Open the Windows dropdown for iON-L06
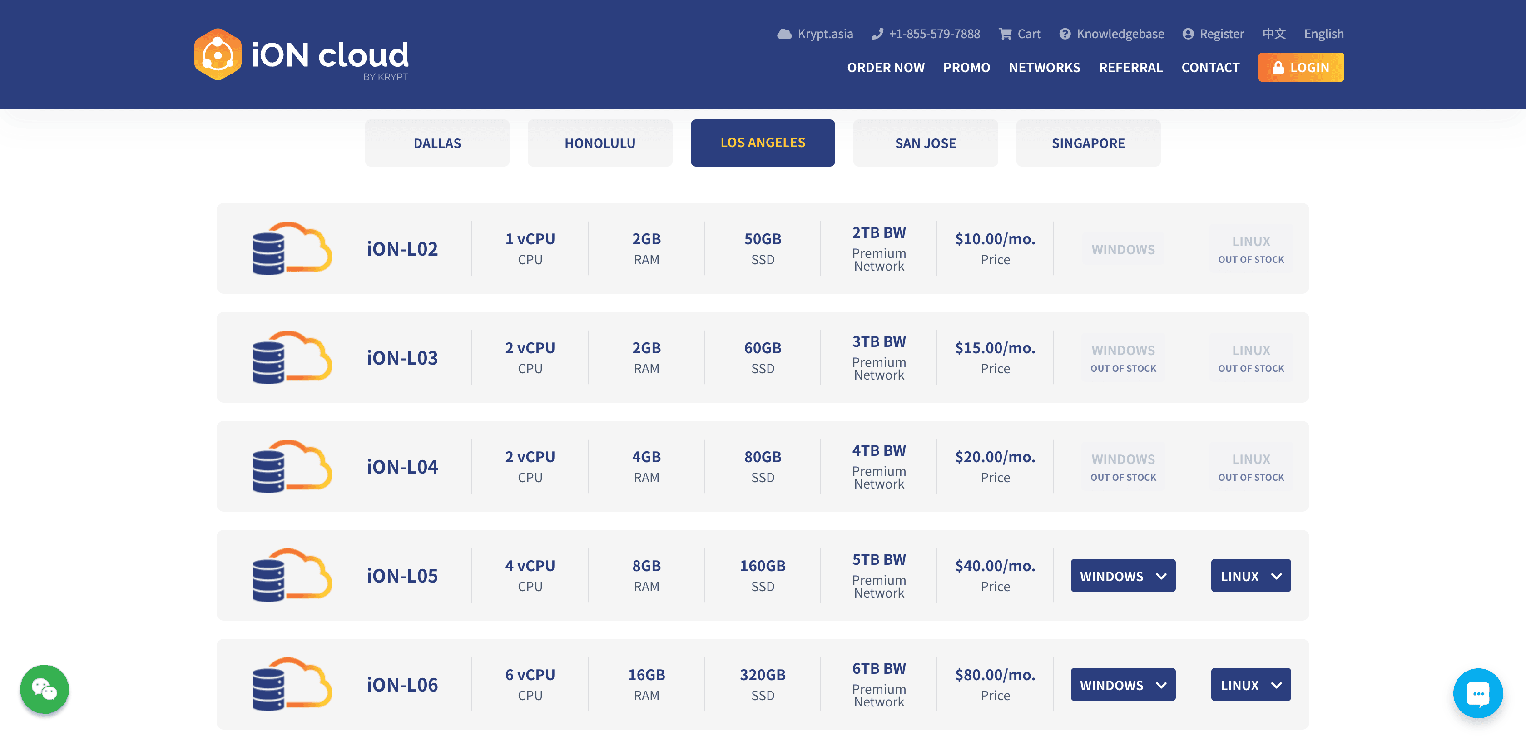The image size is (1526, 741). coord(1123,685)
